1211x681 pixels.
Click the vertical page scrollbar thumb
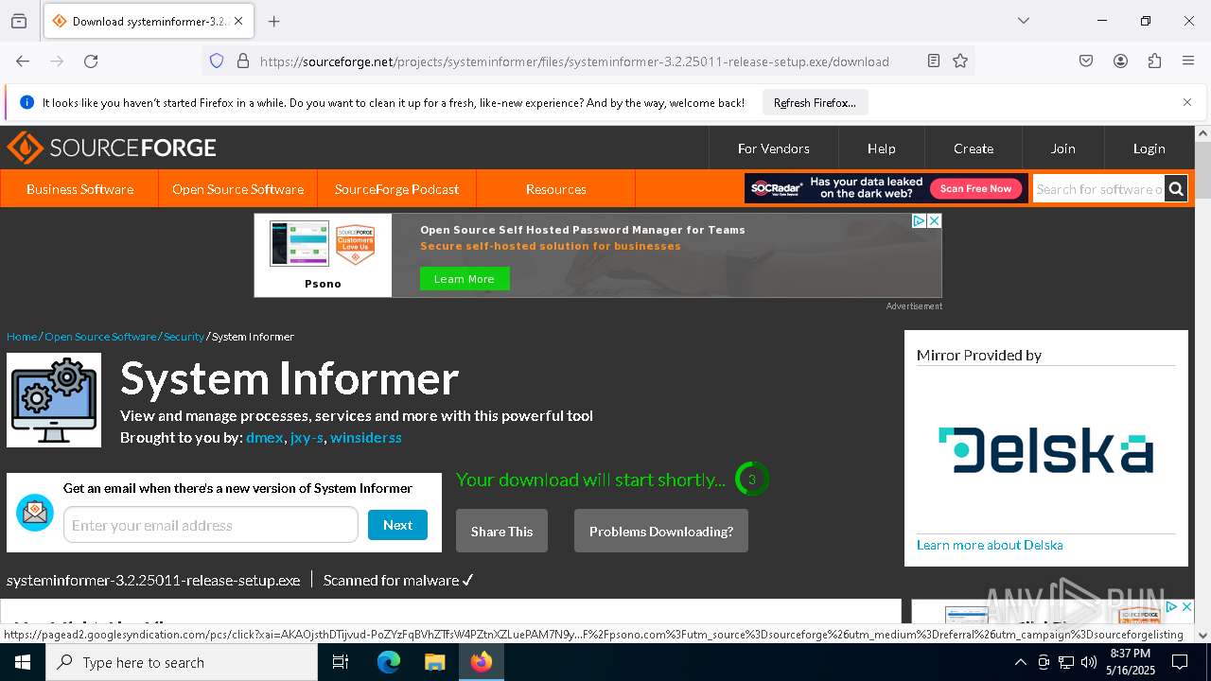point(1202,170)
